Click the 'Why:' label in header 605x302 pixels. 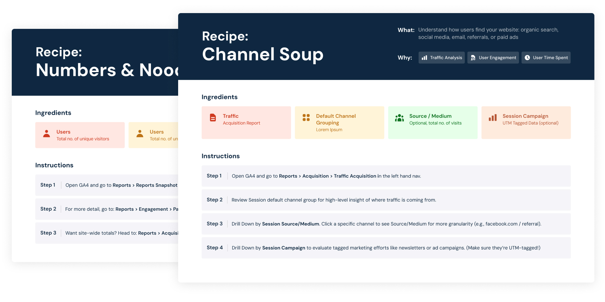405,58
